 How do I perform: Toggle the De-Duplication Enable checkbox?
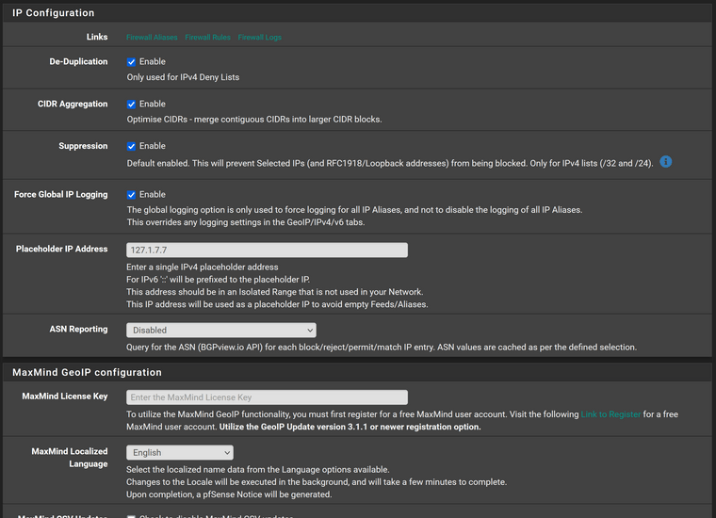(x=131, y=62)
